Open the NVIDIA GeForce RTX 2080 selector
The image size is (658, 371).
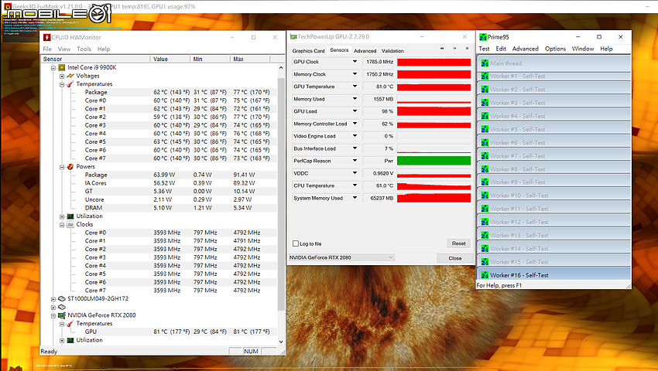[341, 257]
